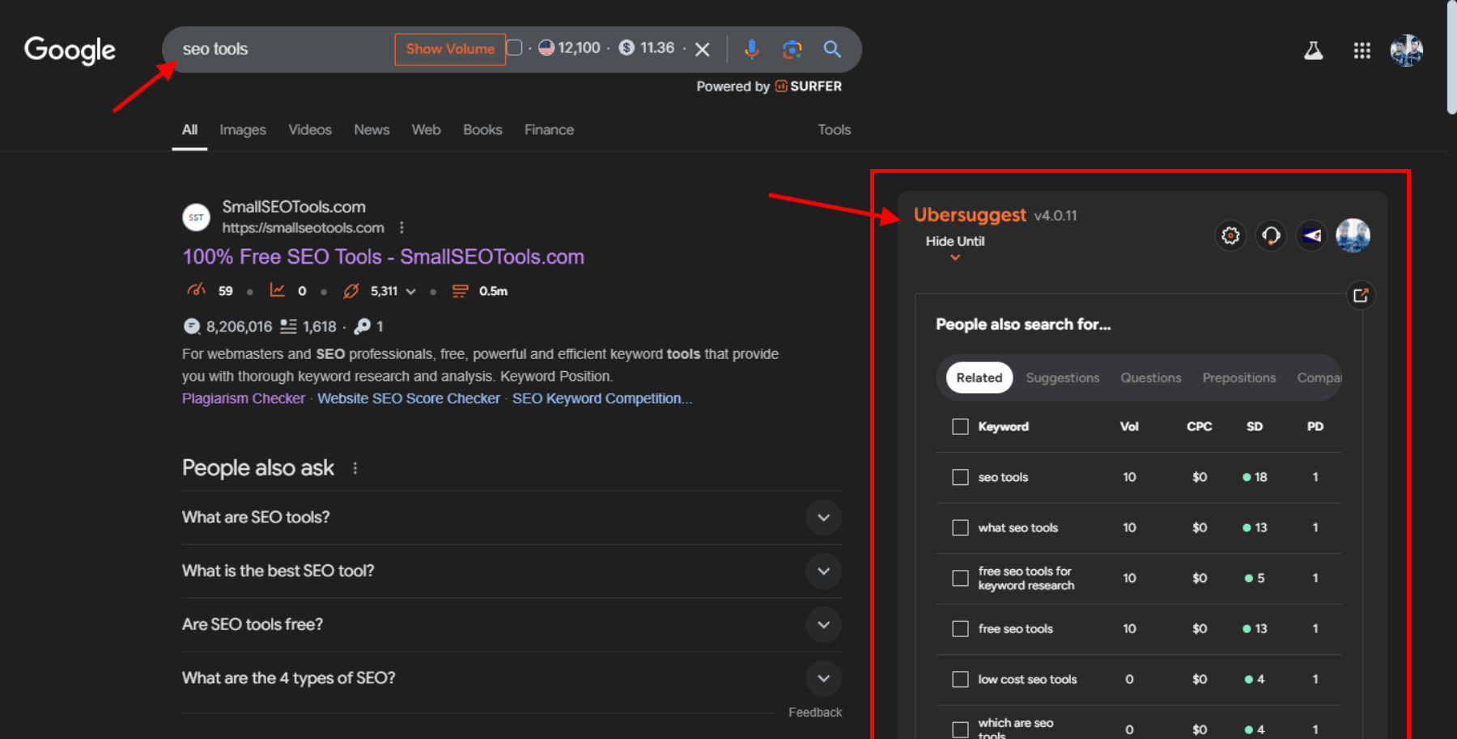1457x739 pixels.
Task: Open Ubersuggest settings gear
Action: point(1230,235)
